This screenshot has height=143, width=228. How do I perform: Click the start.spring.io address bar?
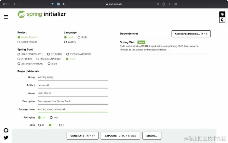114,4
